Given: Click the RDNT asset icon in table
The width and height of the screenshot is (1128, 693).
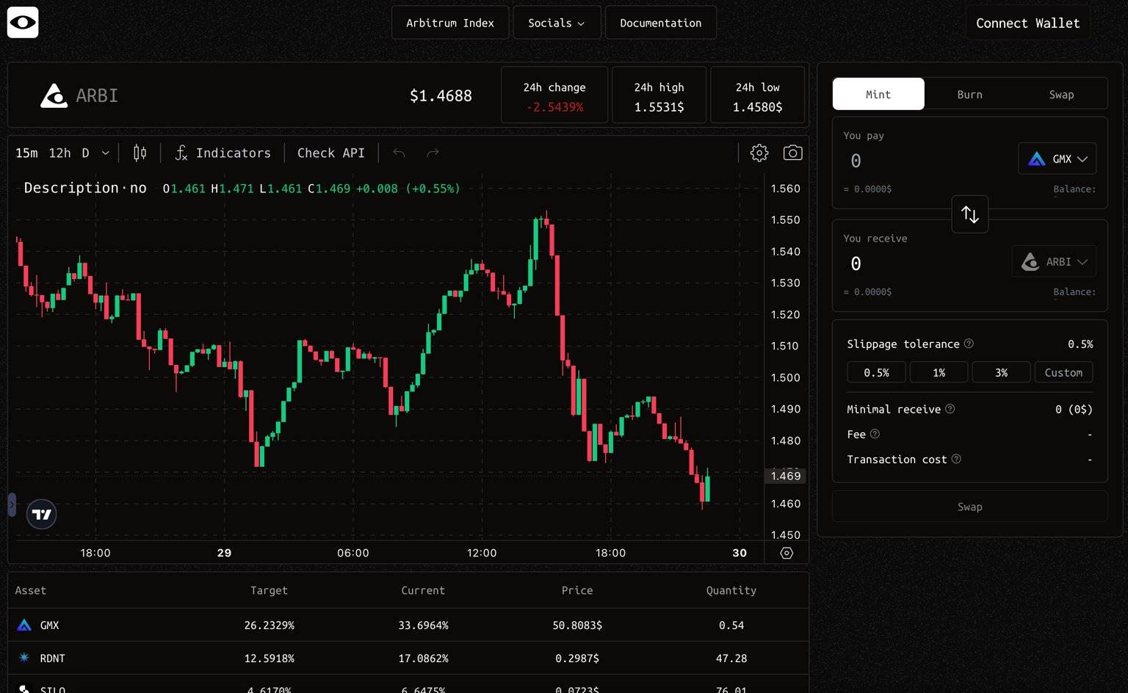Looking at the screenshot, I should tap(24, 658).
